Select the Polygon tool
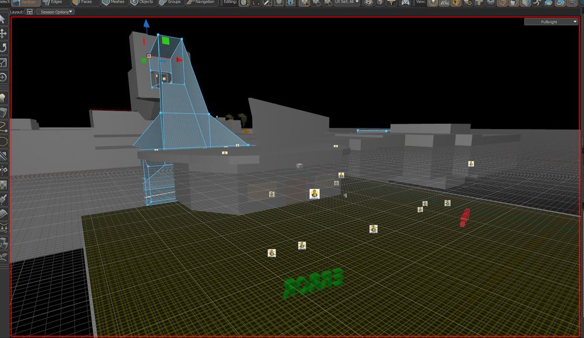 tap(4, 141)
